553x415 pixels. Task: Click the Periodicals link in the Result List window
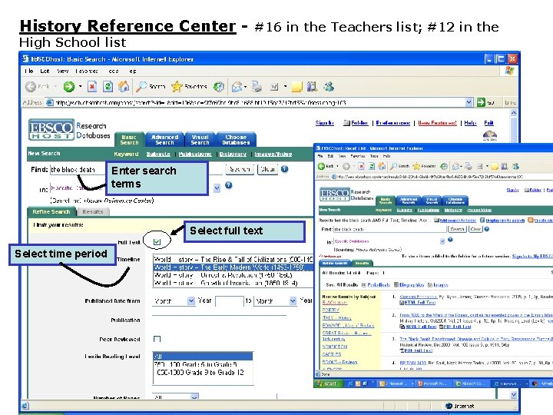[379, 285]
